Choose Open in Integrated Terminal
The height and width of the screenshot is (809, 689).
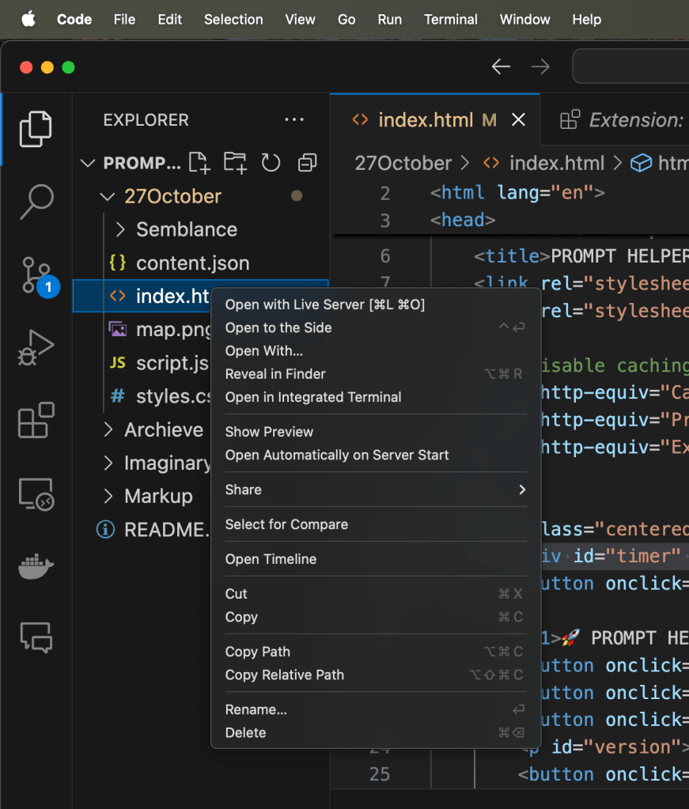(376, 397)
